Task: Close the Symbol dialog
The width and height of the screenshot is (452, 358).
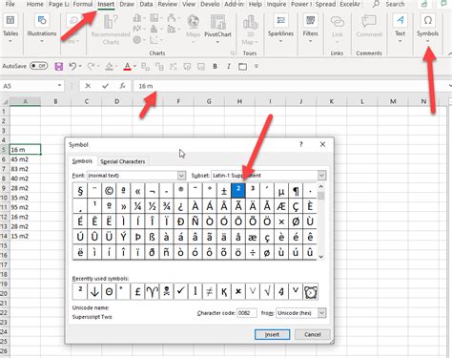Action: tap(322, 144)
